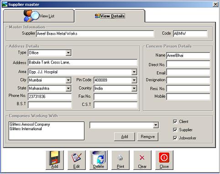Open the address Type dropdown
The height and width of the screenshot is (174, 220).
[x=68, y=53]
